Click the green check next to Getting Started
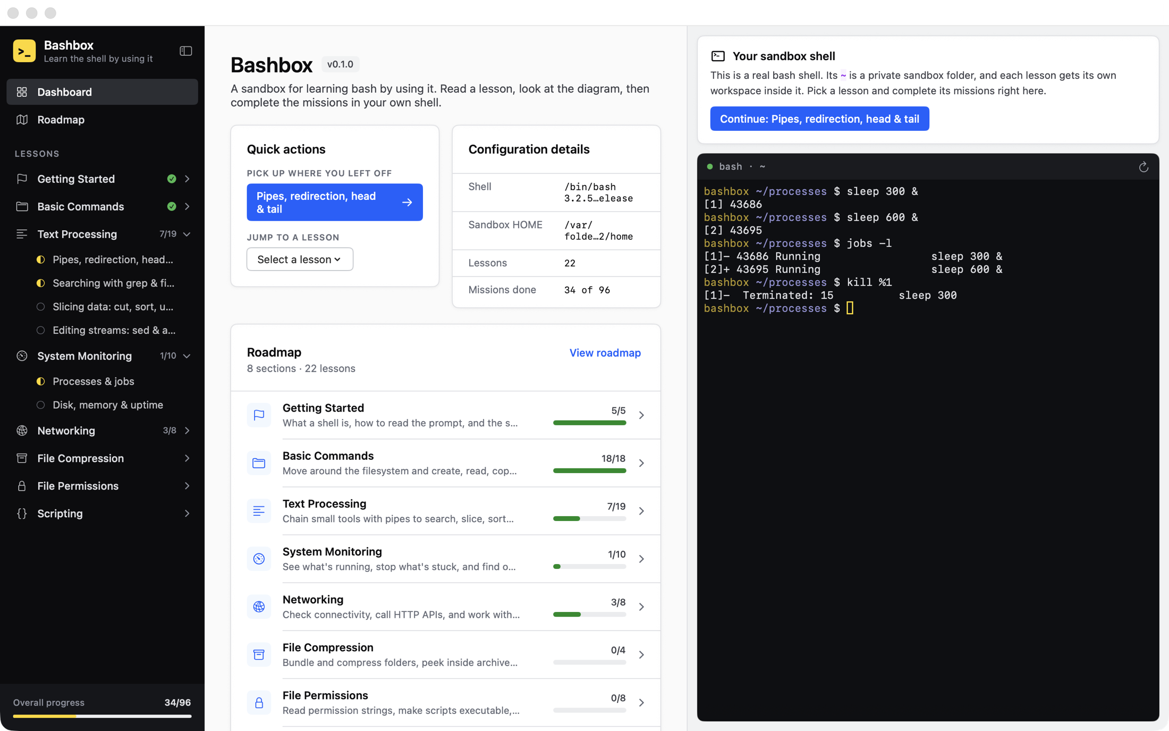Image resolution: width=1169 pixels, height=731 pixels. (172, 179)
